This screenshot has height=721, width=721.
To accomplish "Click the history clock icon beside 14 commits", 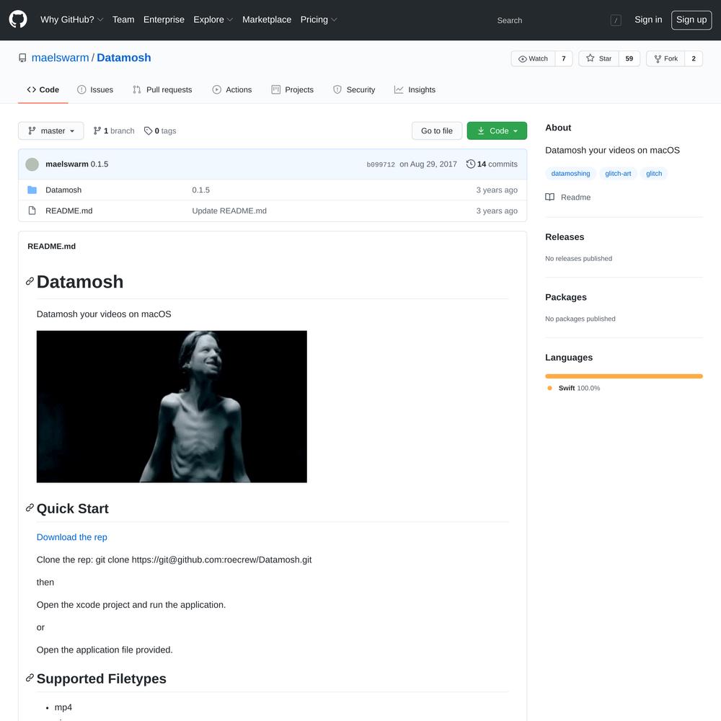I will pos(470,164).
